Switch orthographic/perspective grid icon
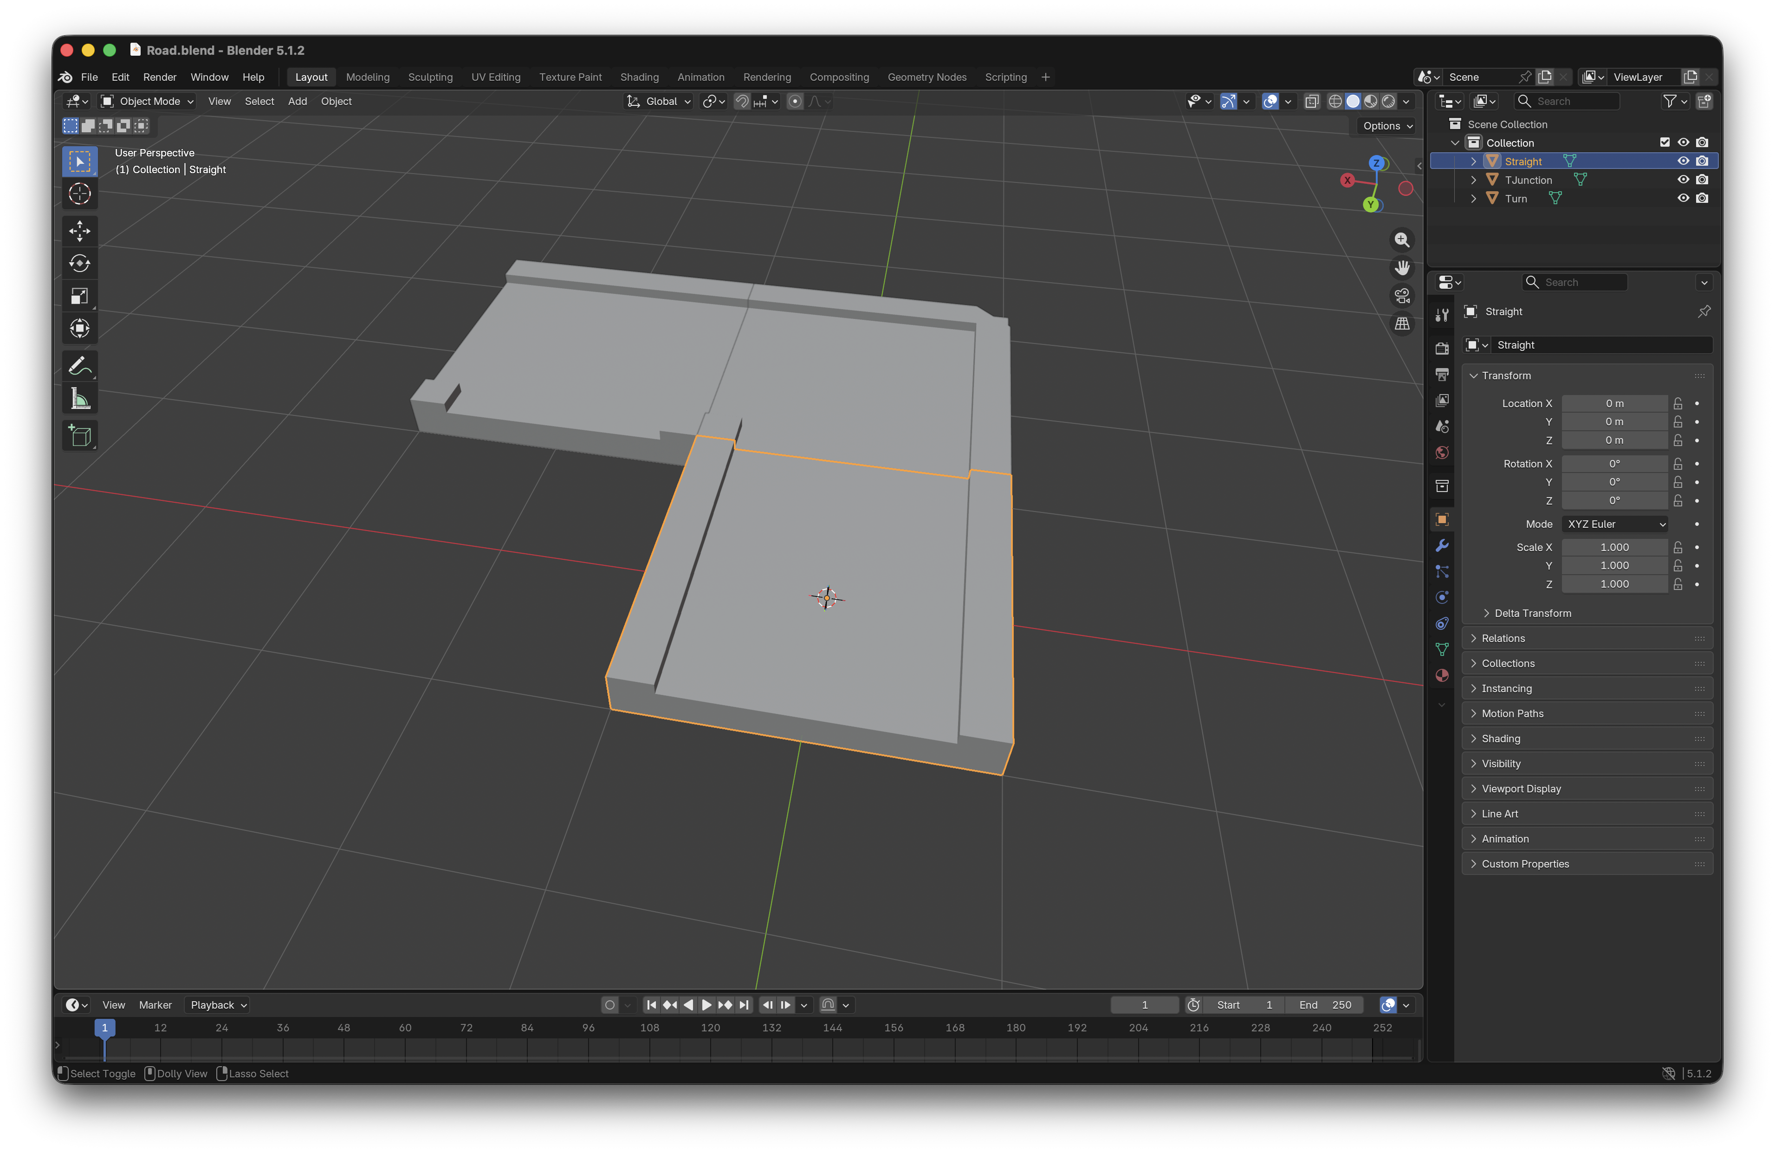This screenshot has height=1153, width=1775. [1402, 324]
